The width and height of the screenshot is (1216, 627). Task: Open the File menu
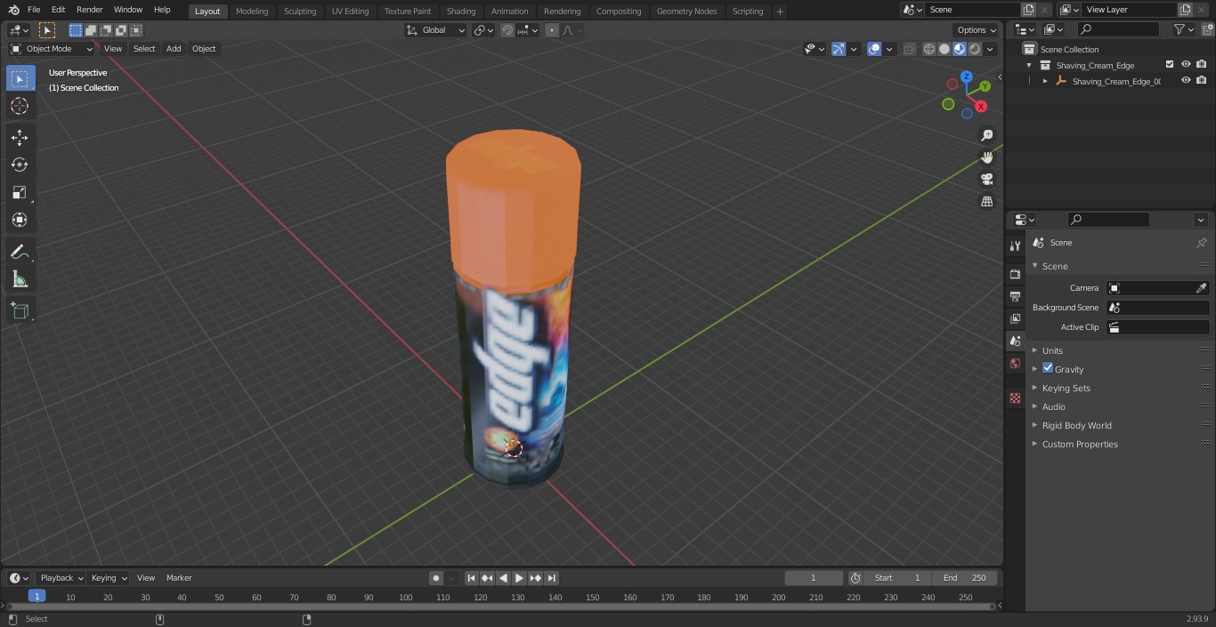click(x=34, y=10)
